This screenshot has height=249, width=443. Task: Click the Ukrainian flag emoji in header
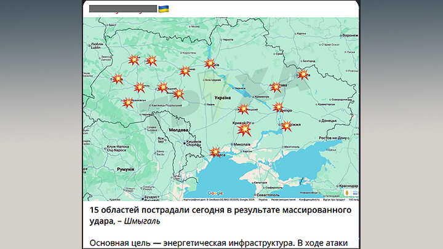pos(164,9)
